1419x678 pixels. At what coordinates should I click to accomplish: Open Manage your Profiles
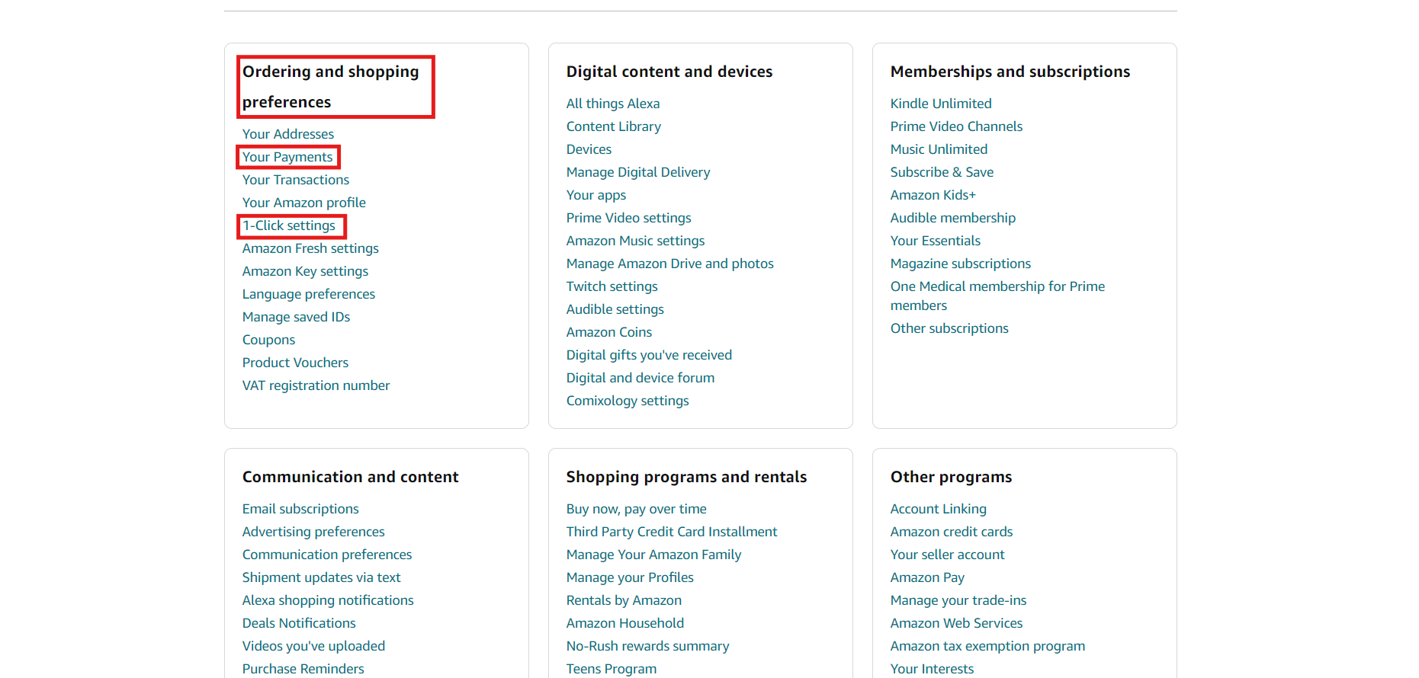click(x=630, y=577)
